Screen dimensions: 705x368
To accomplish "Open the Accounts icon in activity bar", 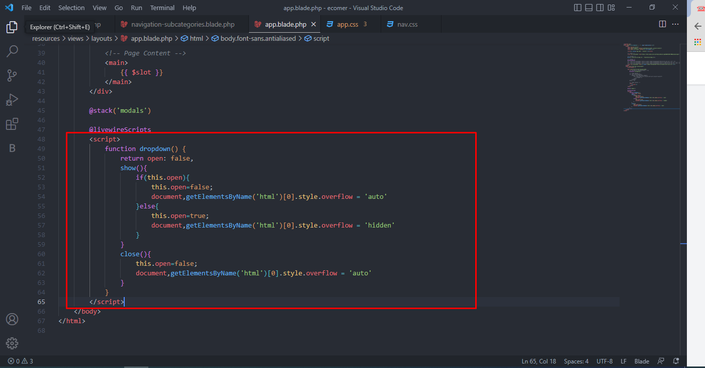I will click(x=12, y=319).
